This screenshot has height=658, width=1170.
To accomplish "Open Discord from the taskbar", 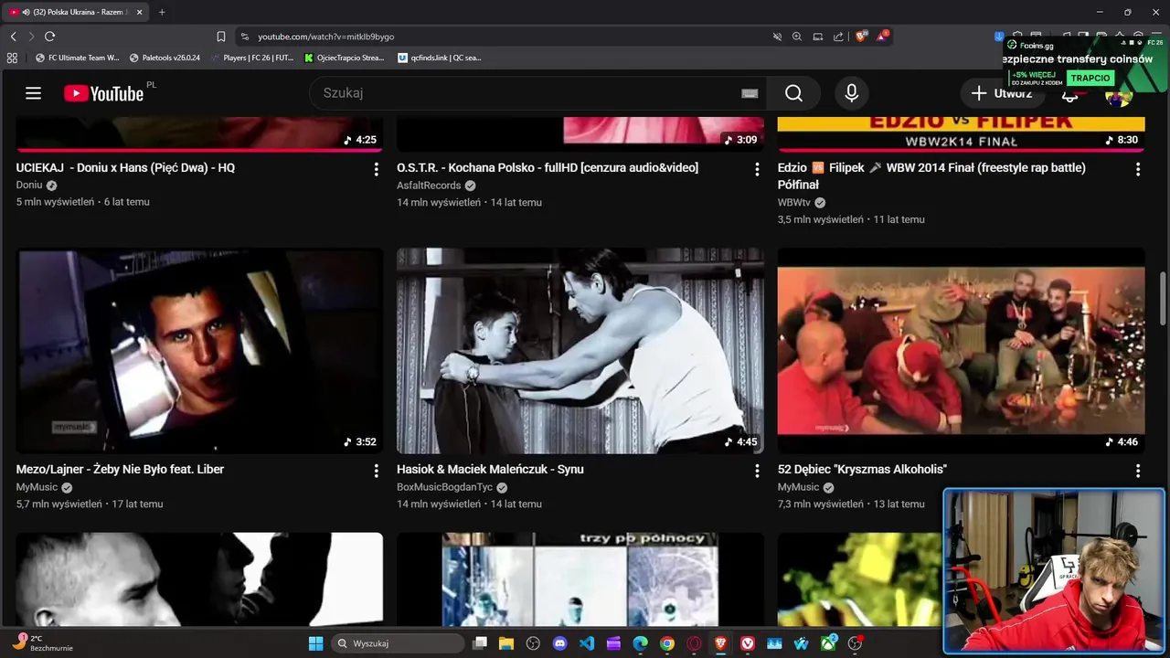I will point(560,643).
